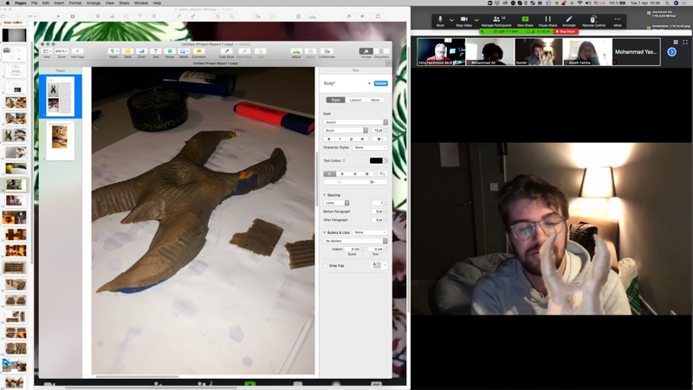Open the Annotate tool in Zoom

pyautogui.click(x=569, y=21)
